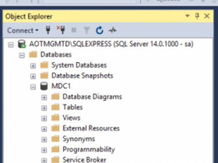Toggle the Object Explorer auto-hide pin

point(197,16)
